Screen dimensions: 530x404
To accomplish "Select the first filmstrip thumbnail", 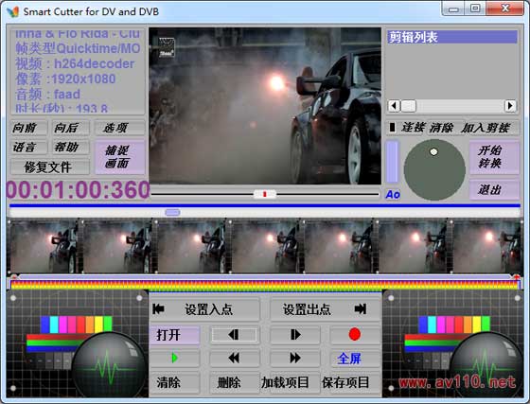I will click(44, 246).
